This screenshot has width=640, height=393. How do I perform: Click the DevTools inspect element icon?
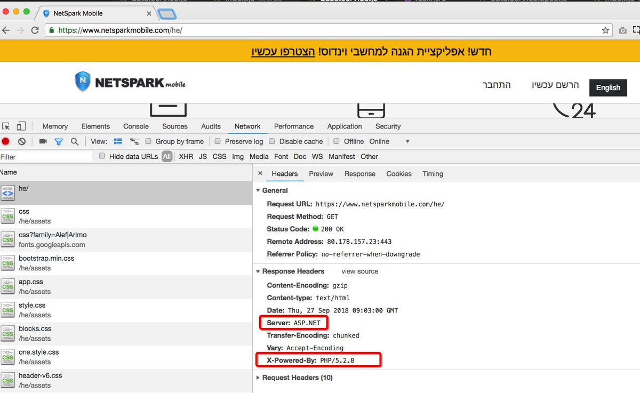pos(6,126)
